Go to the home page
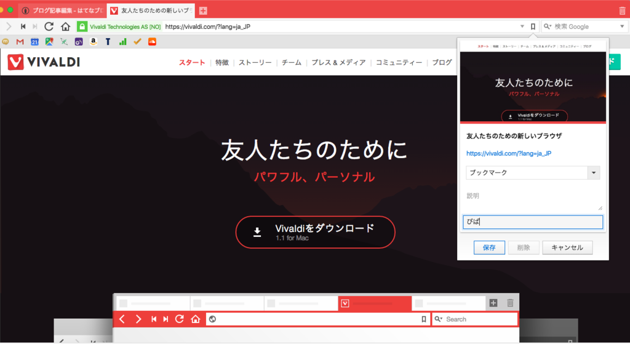Image resolution: width=630 pixels, height=344 pixels. [x=65, y=26]
